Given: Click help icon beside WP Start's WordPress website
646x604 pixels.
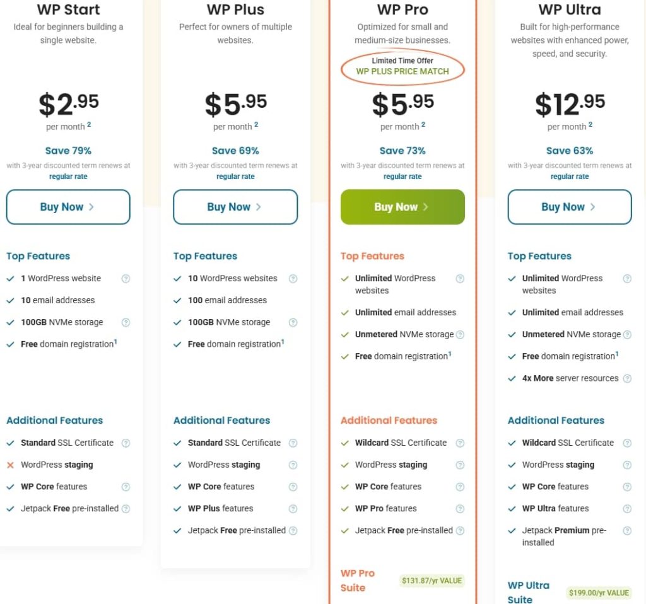Looking at the screenshot, I should tap(126, 279).
